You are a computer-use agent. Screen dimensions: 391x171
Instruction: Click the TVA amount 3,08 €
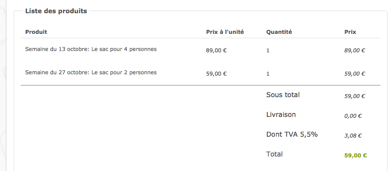point(353,136)
